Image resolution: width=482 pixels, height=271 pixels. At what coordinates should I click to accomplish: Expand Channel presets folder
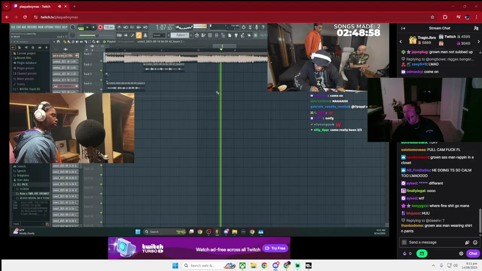point(26,73)
